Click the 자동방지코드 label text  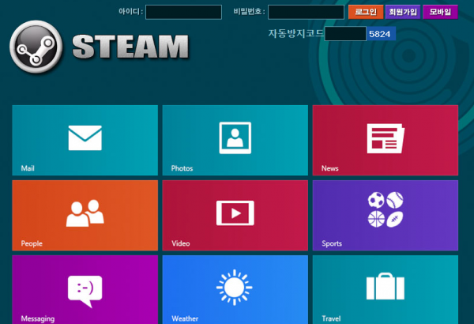click(x=296, y=33)
